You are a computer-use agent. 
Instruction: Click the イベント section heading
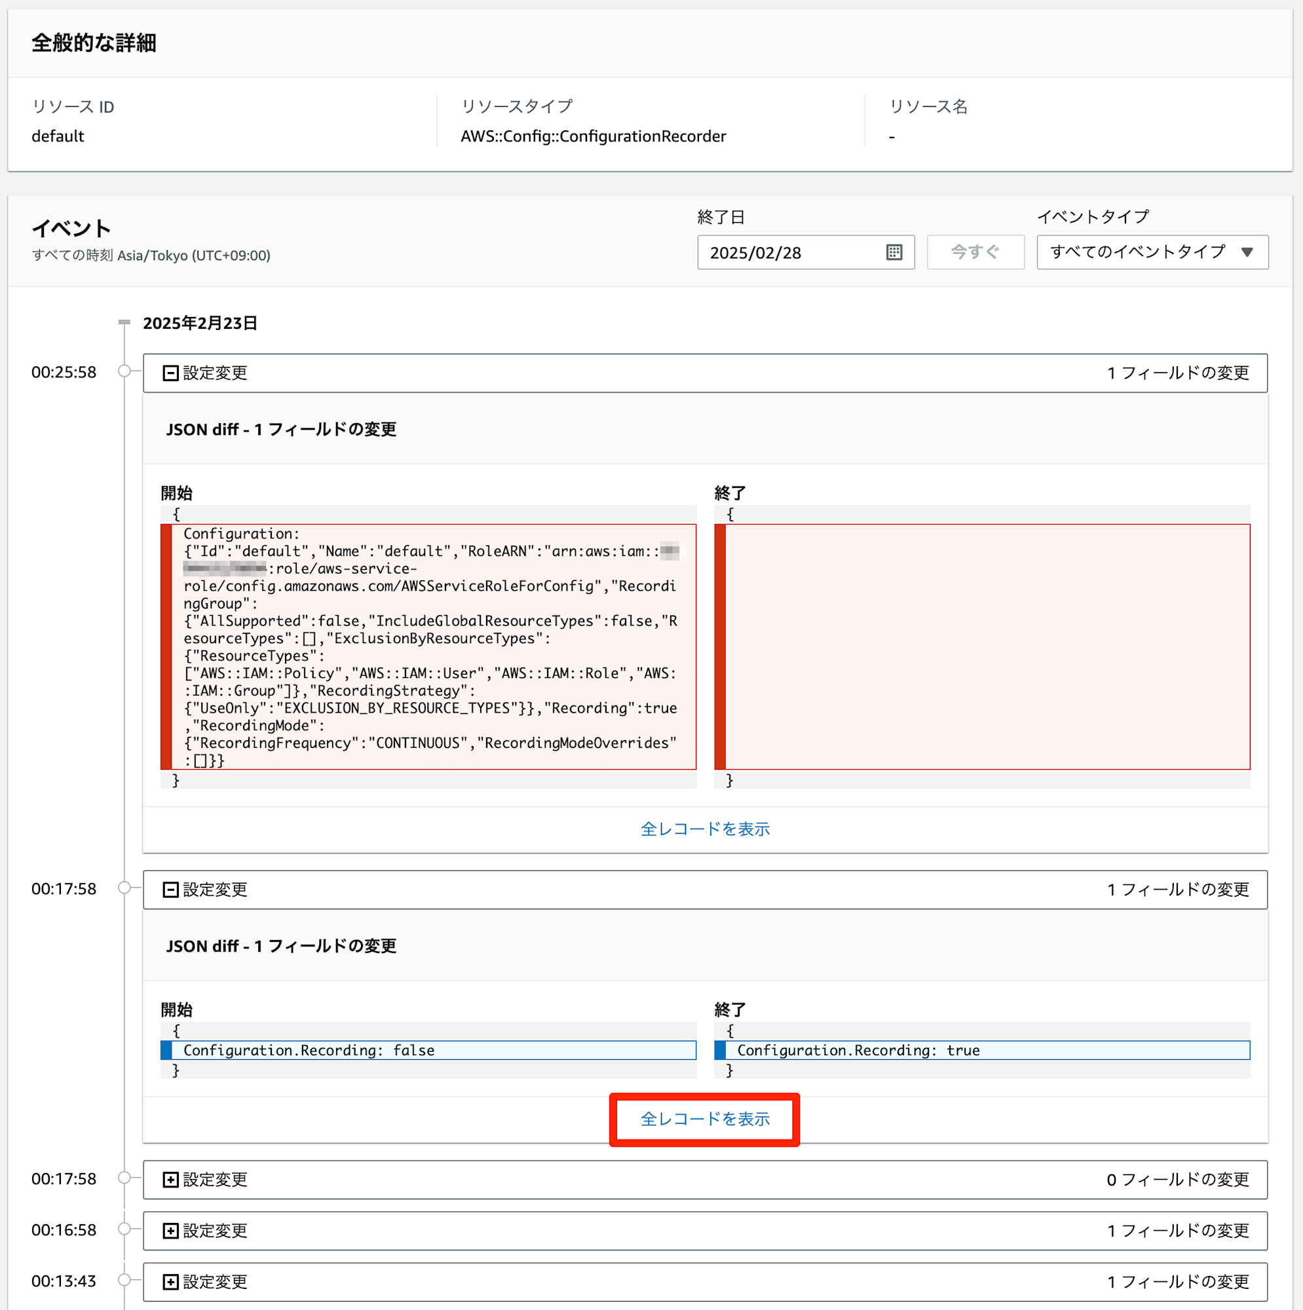click(71, 229)
